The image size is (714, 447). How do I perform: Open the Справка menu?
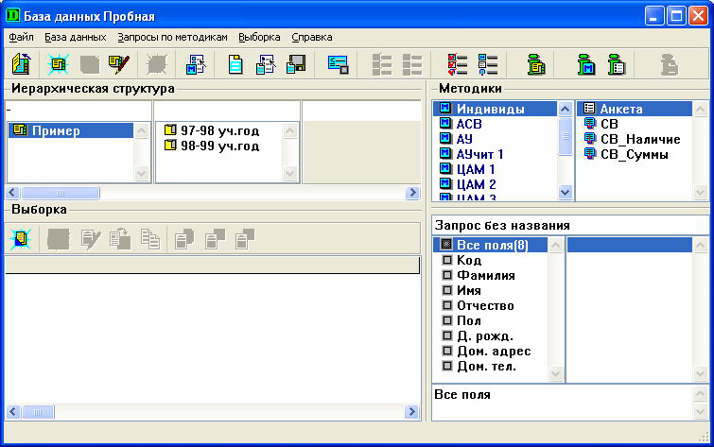click(312, 37)
